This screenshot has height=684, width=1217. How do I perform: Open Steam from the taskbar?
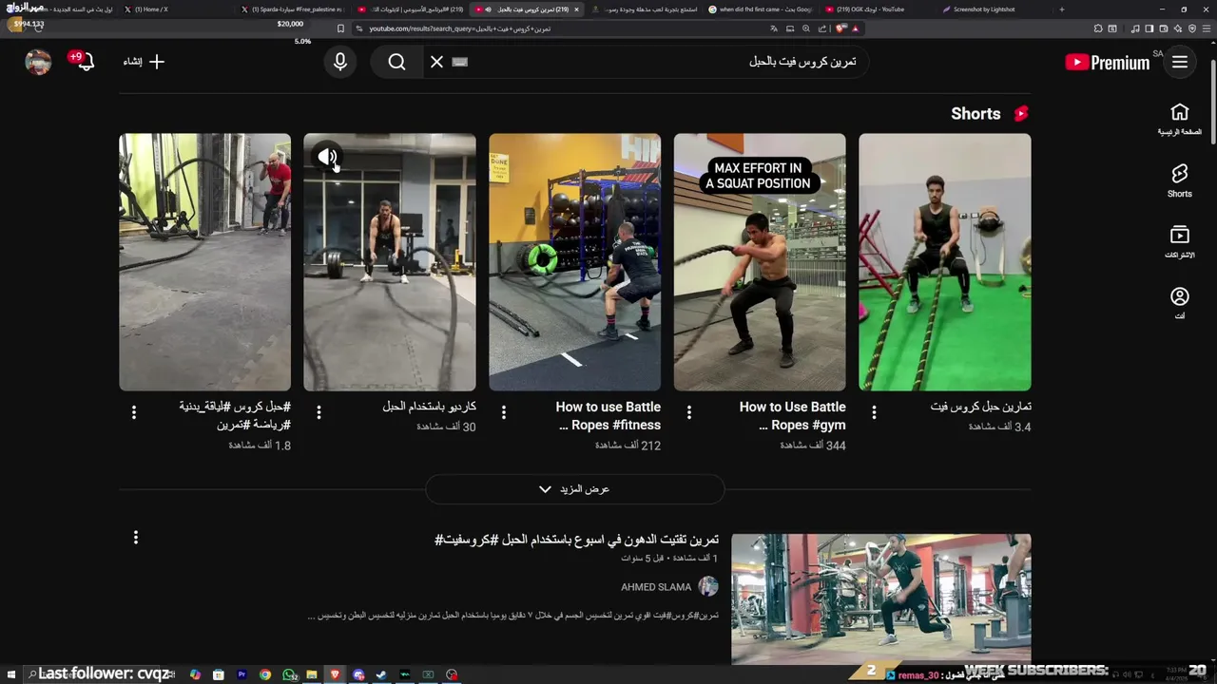(381, 674)
